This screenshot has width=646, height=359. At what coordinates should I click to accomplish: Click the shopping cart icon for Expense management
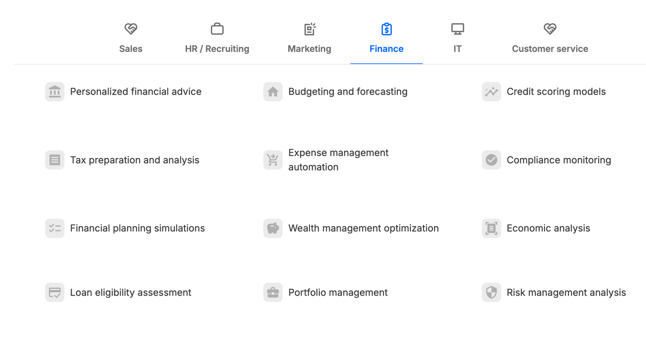coord(273,160)
